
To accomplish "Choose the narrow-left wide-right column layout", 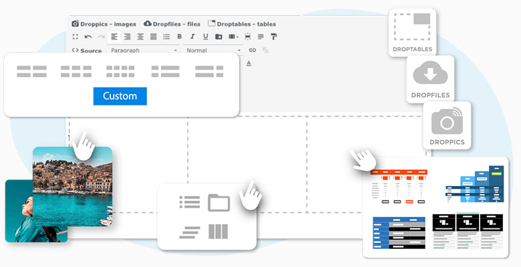I will 166,71.
